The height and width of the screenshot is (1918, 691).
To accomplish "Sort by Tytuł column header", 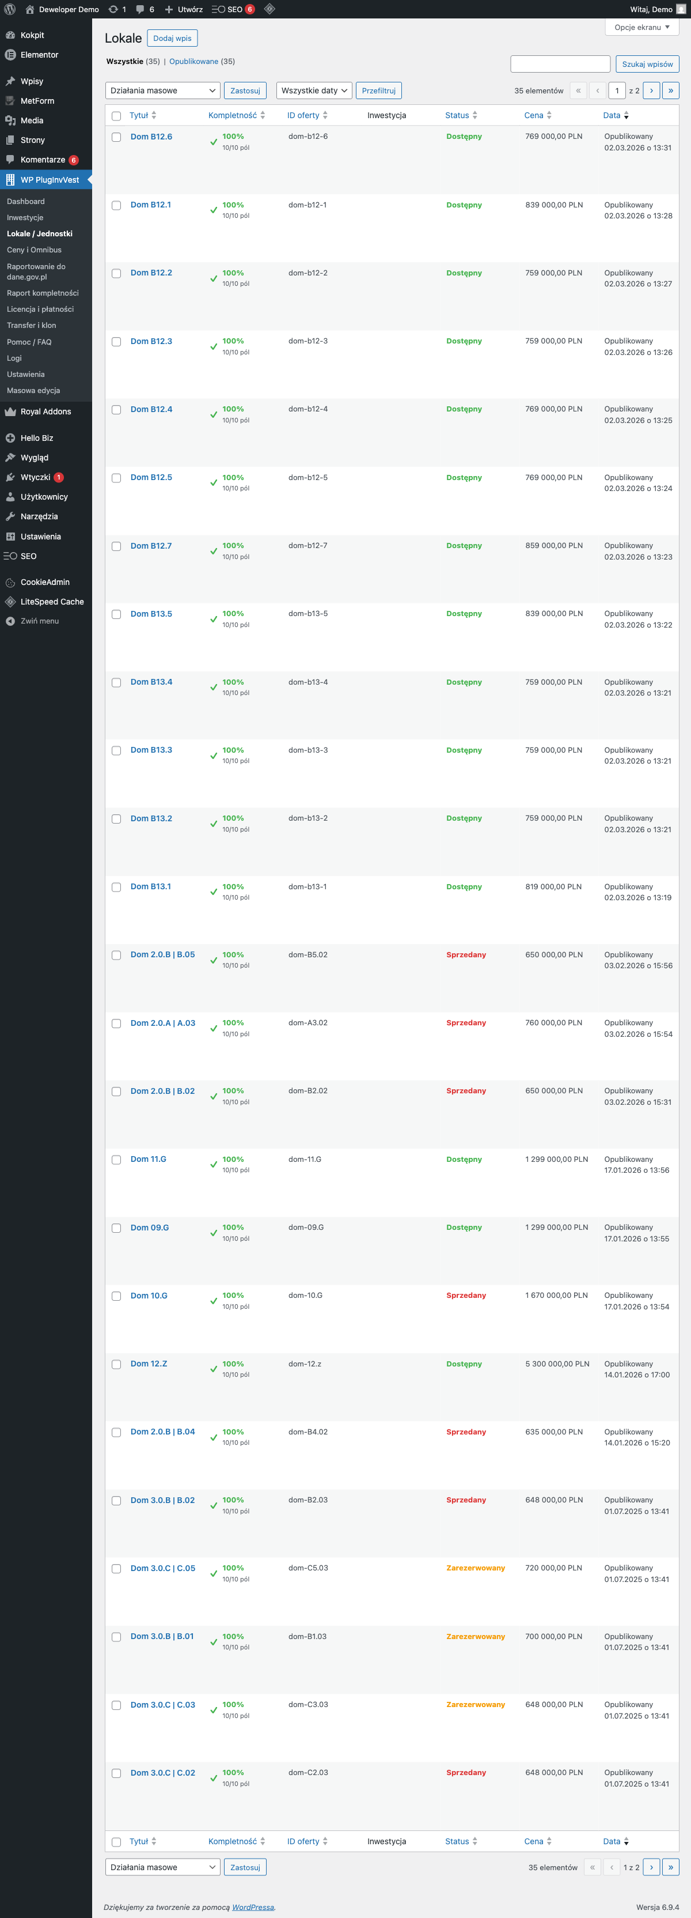I will click(143, 115).
